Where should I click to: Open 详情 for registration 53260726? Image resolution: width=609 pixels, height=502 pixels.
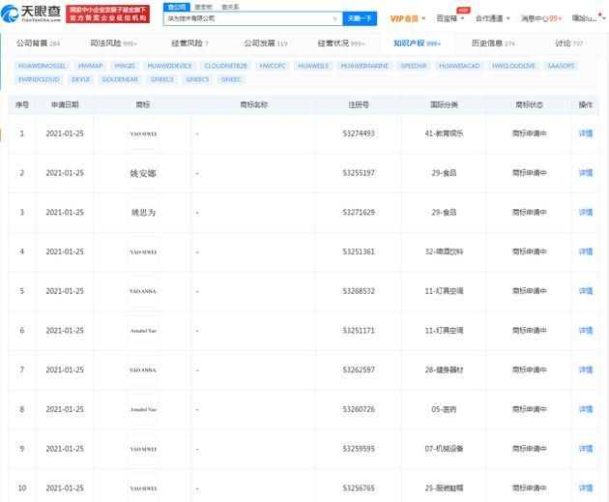585,409
